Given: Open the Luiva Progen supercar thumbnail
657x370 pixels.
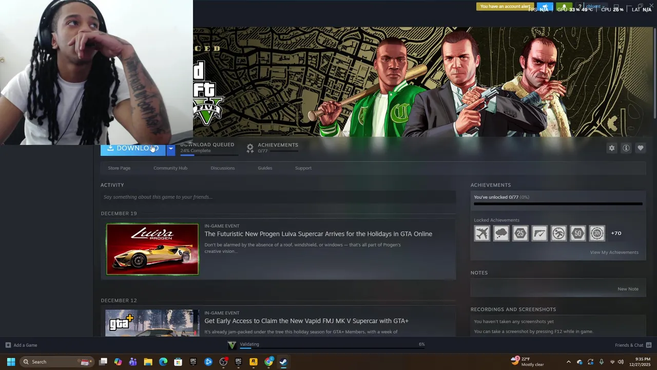Looking at the screenshot, I should (152, 249).
